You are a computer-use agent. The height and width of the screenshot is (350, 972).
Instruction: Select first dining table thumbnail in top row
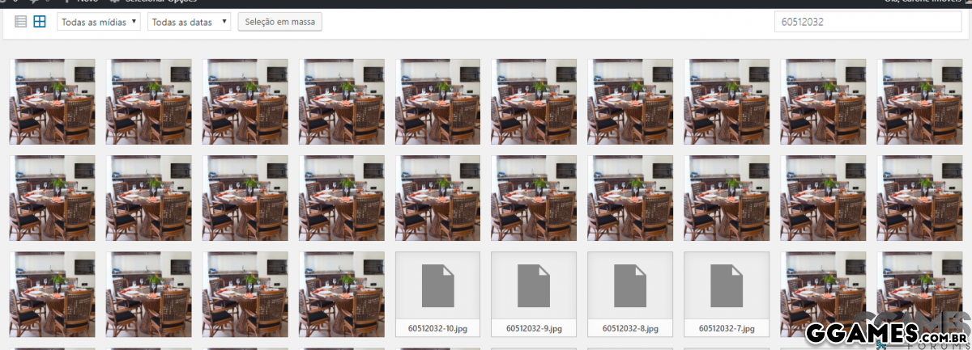coord(52,102)
